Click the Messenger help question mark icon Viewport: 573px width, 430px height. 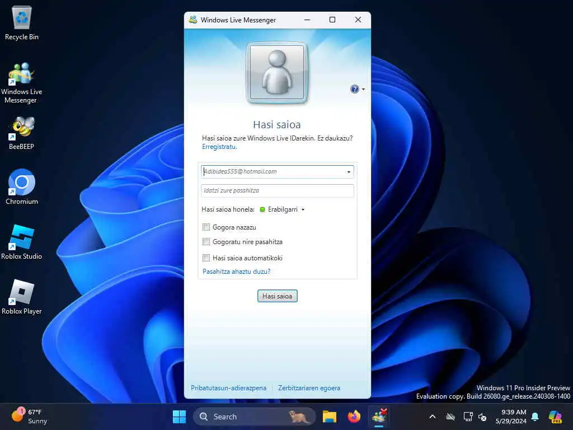point(354,89)
